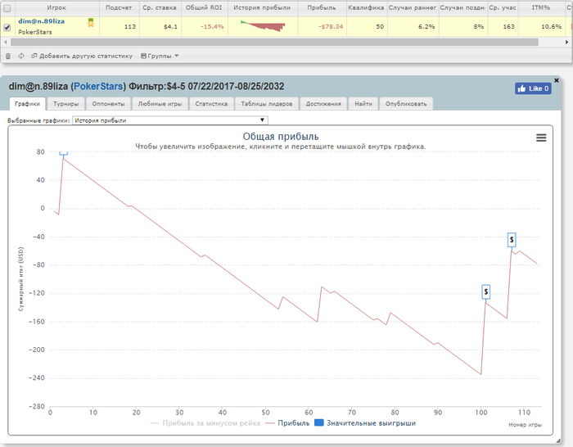Open the Любимые игры tab
The height and width of the screenshot is (447, 573).
[160, 104]
